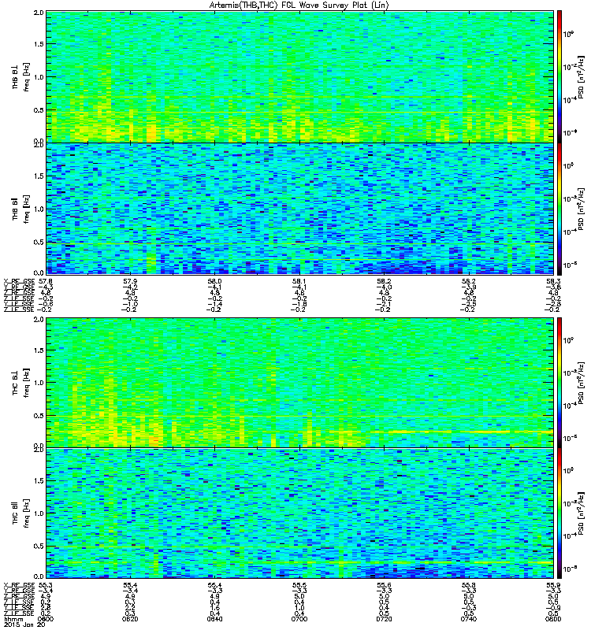Click the '1.5' tick on THC B∥ axis
Viewport: 591px width, 630px height.
(x=39, y=480)
